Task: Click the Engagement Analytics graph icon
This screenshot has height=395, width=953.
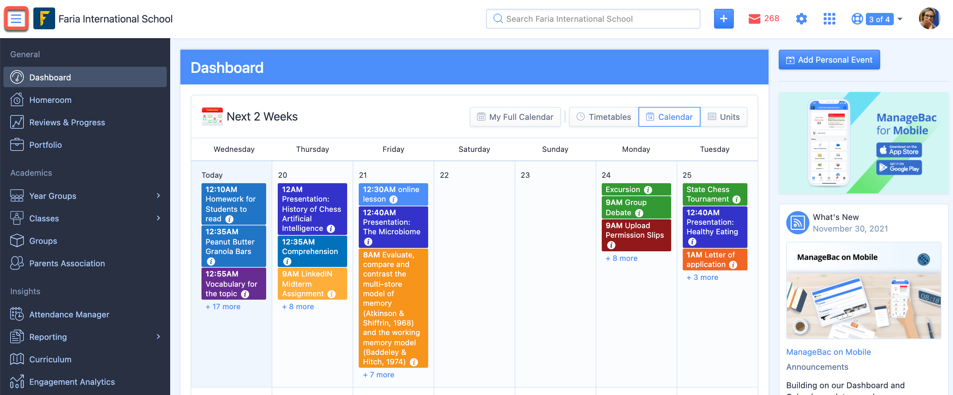Action: [x=17, y=382]
